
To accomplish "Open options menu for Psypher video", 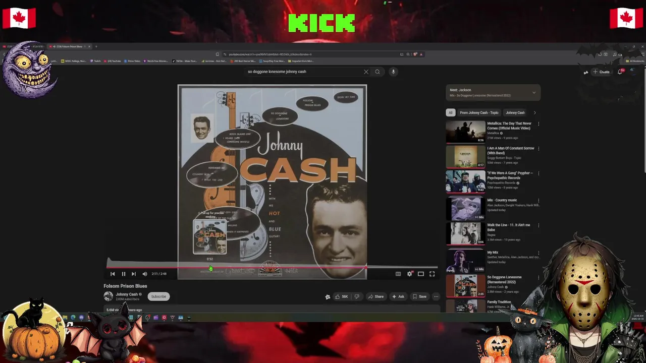I will (x=539, y=173).
